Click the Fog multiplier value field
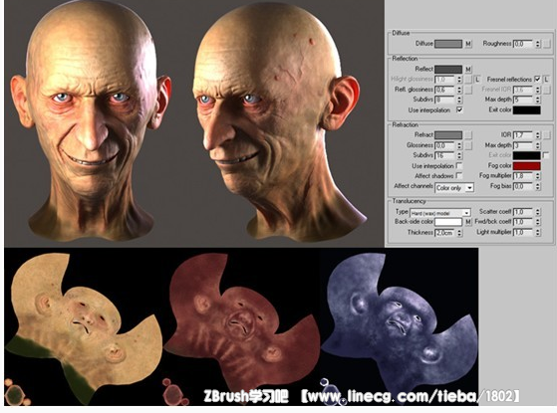 (x=523, y=176)
